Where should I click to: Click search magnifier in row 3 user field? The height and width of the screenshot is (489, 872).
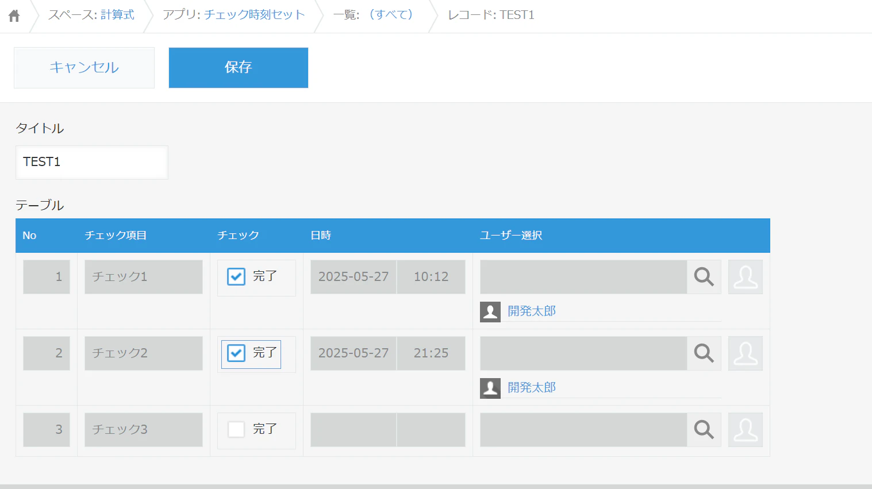tap(704, 430)
